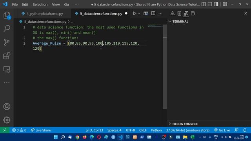Switch to 4_pythondataframe.py tab
Screen dimensions: 251x141
click(x=42, y=14)
